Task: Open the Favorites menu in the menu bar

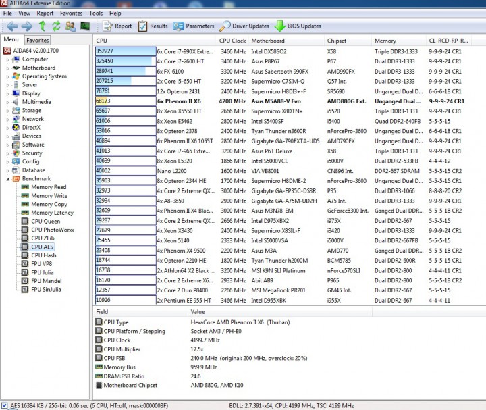Action: tap(72, 13)
